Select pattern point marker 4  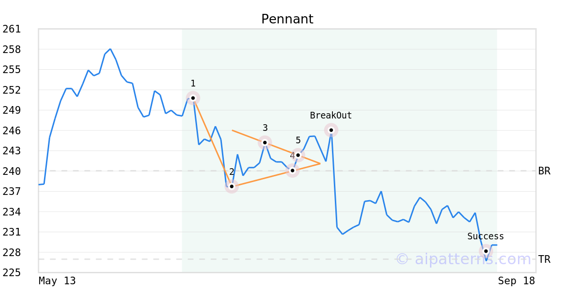(x=292, y=170)
